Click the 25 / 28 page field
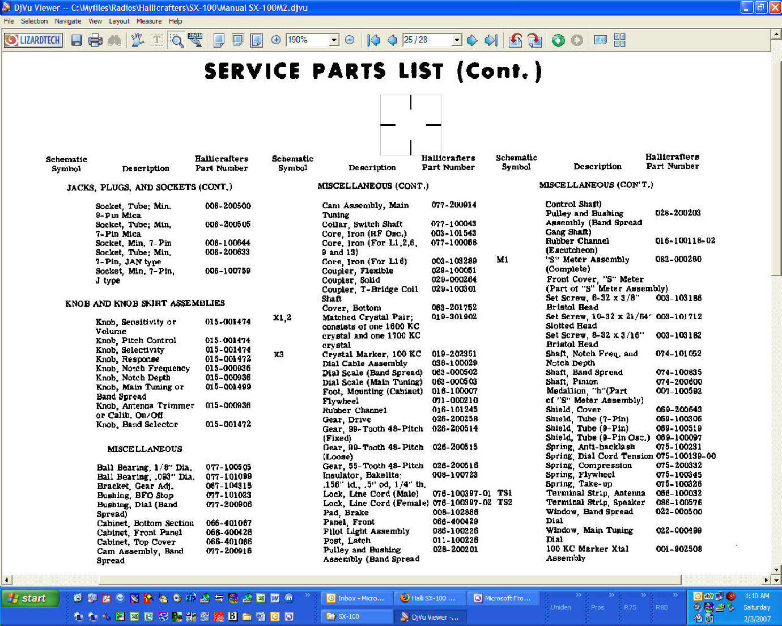 427,40
